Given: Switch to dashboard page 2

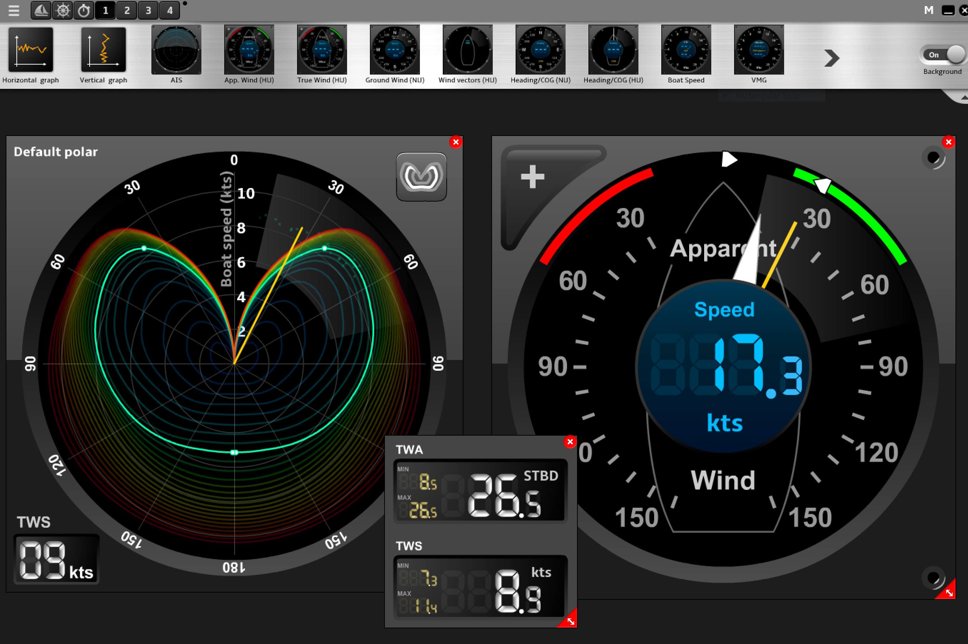Looking at the screenshot, I should pyautogui.click(x=127, y=11).
